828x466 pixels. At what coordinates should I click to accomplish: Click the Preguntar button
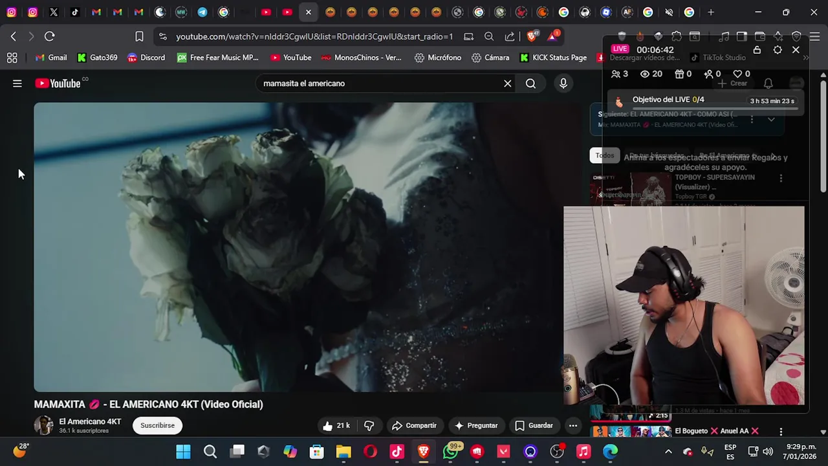click(x=476, y=425)
